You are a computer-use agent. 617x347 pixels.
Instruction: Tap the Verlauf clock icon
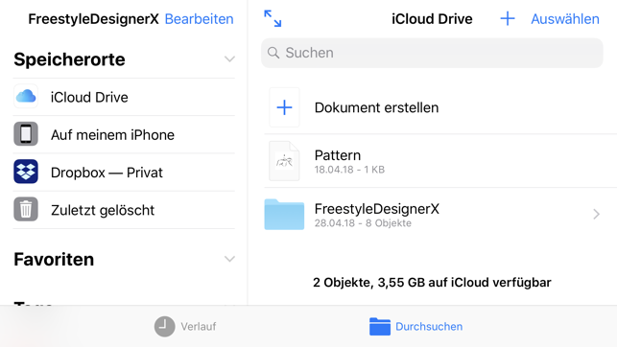tap(164, 327)
